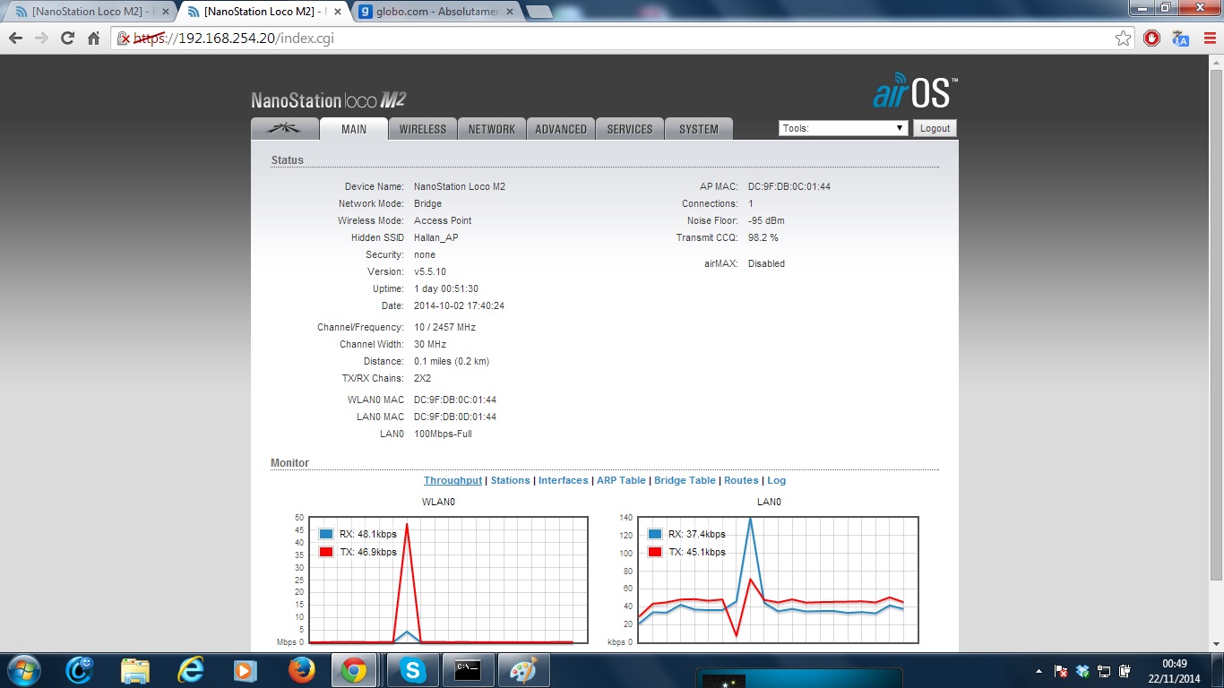Image resolution: width=1224 pixels, height=688 pixels.
Task: View the Bridge Table
Action: pos(685,480)
